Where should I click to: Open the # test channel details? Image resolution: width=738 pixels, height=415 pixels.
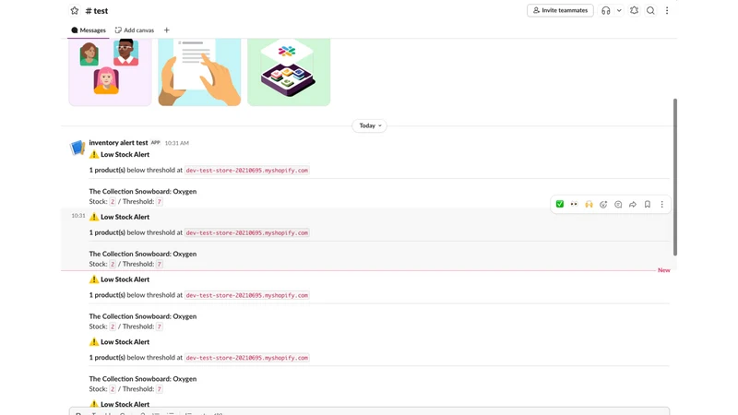tap(97, 11)
